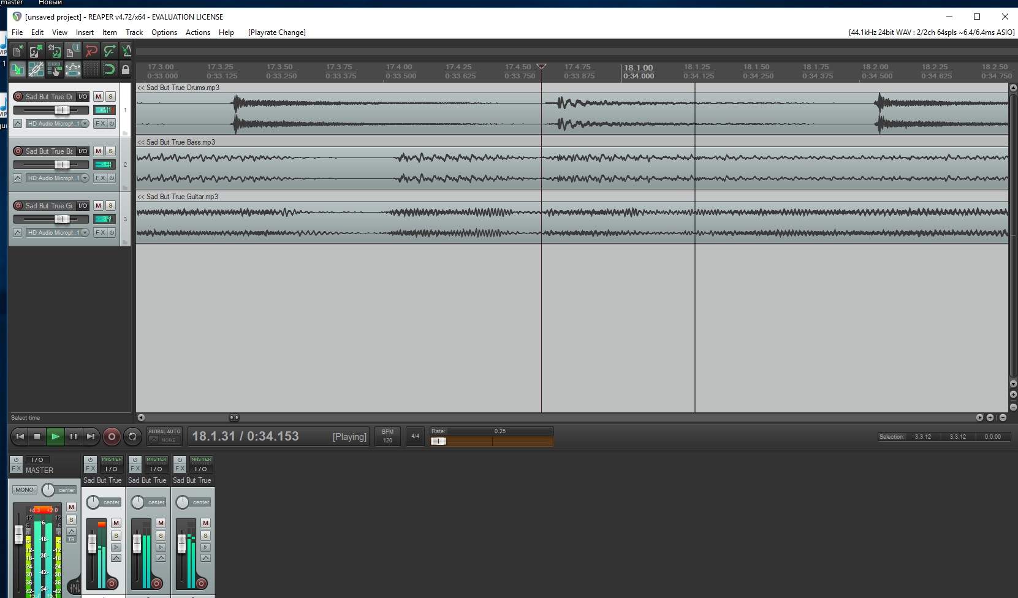
Task: Open the FX chain for Bass track
Action: [x=100, y=178]
